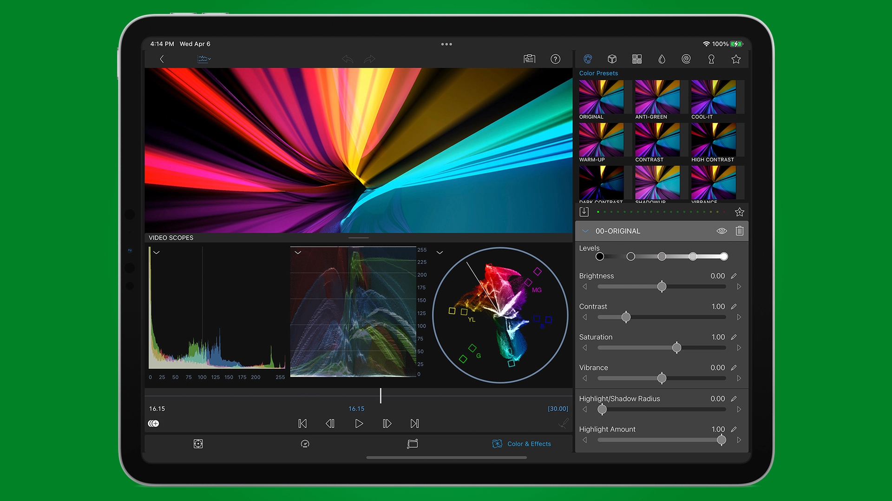The image size is (892, 501).
Task: Play the video clip
Action: coord(359,424)
